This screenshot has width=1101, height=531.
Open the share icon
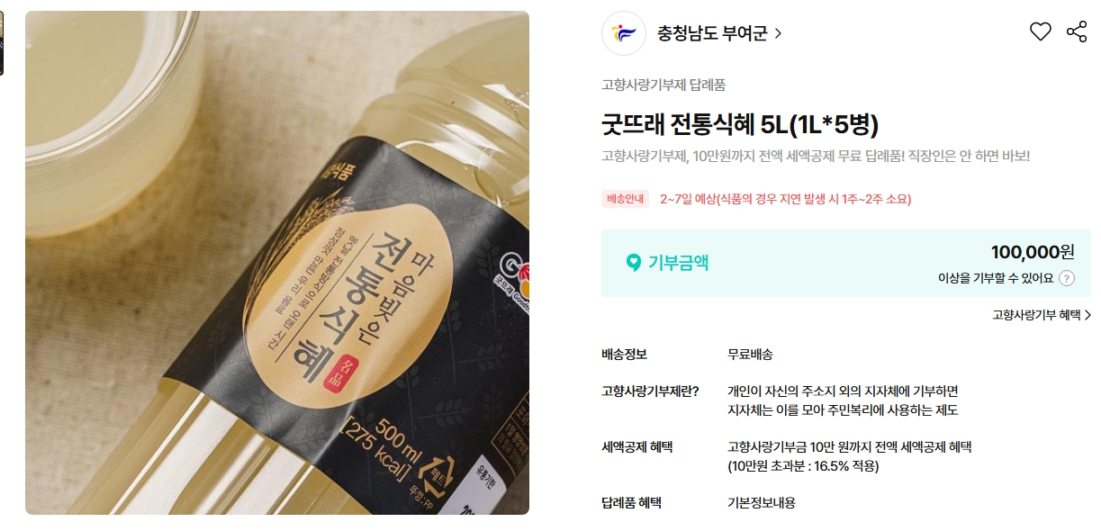[1077, 32]
